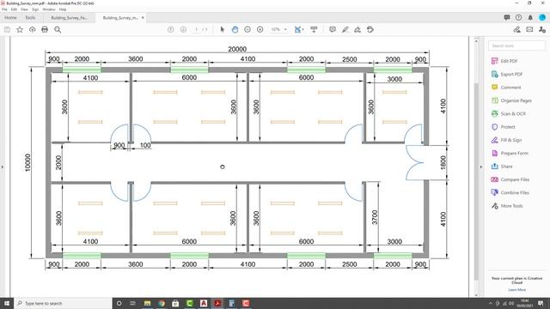The height and width of the screenshot is (309, 550).
Task: Open the Window menu
Action: tap(49, 9)
